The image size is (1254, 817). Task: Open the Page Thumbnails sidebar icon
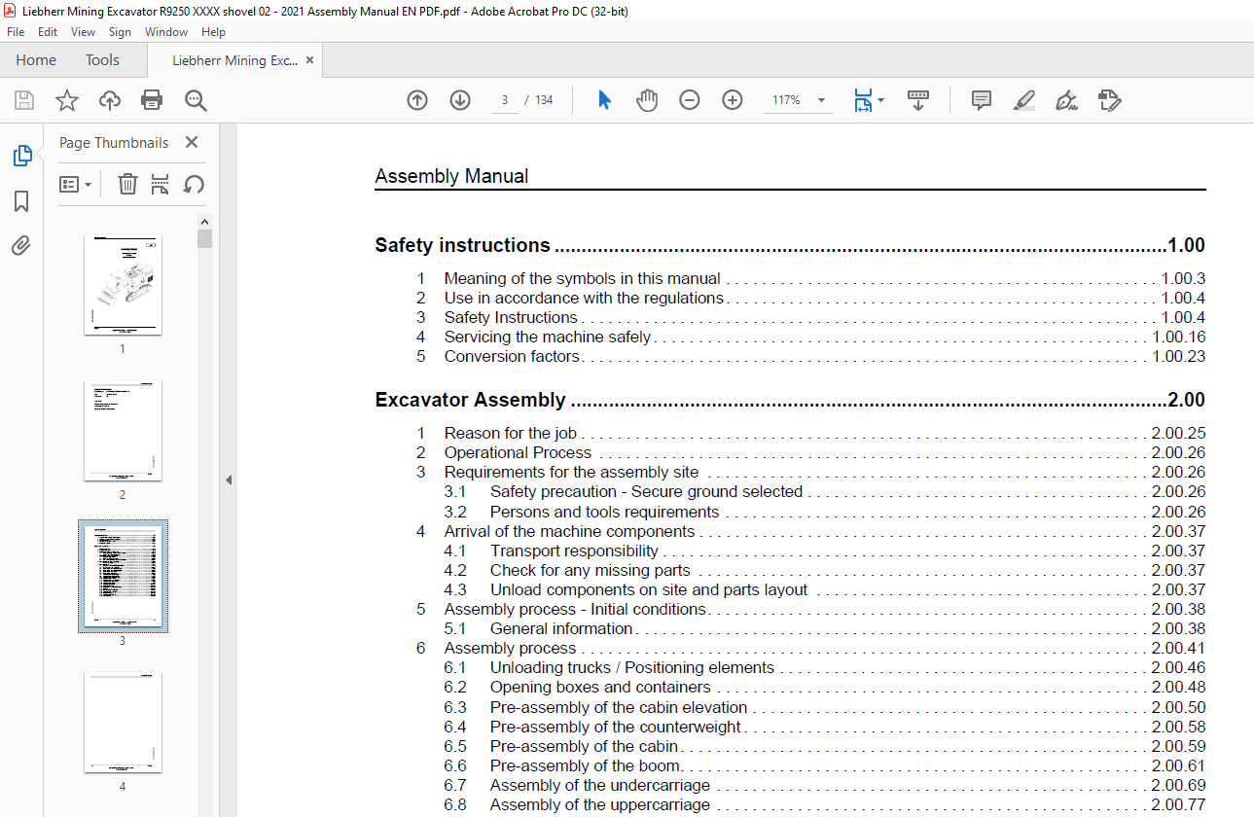click(21, 156)
